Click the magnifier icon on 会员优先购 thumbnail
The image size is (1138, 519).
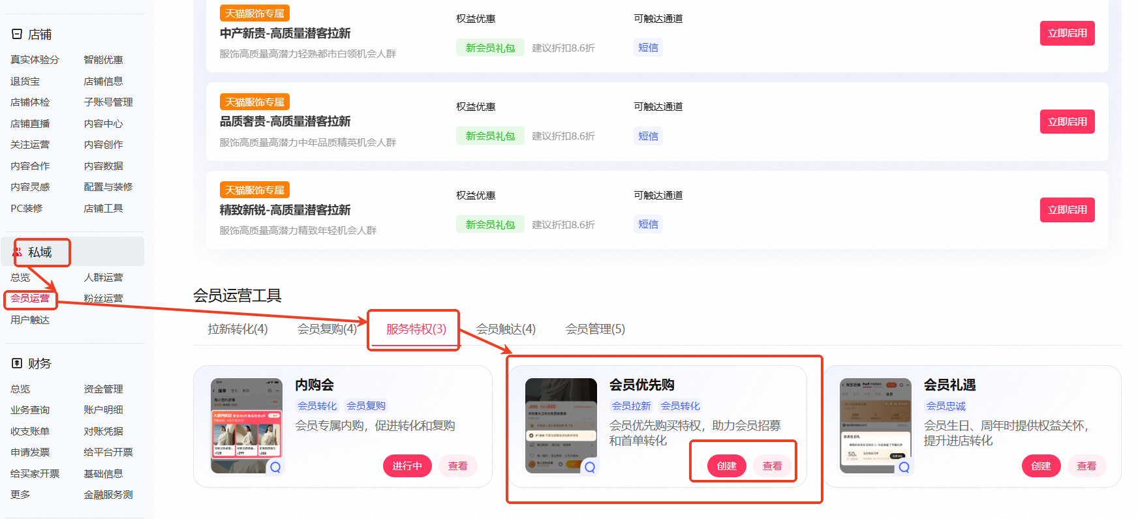tap(590, 467)
